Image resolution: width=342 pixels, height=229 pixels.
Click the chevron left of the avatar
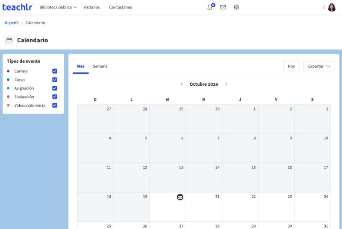324,7
